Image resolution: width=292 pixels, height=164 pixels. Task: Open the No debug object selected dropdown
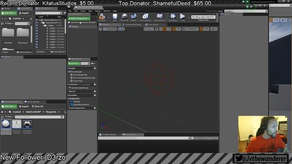[203, 17]
